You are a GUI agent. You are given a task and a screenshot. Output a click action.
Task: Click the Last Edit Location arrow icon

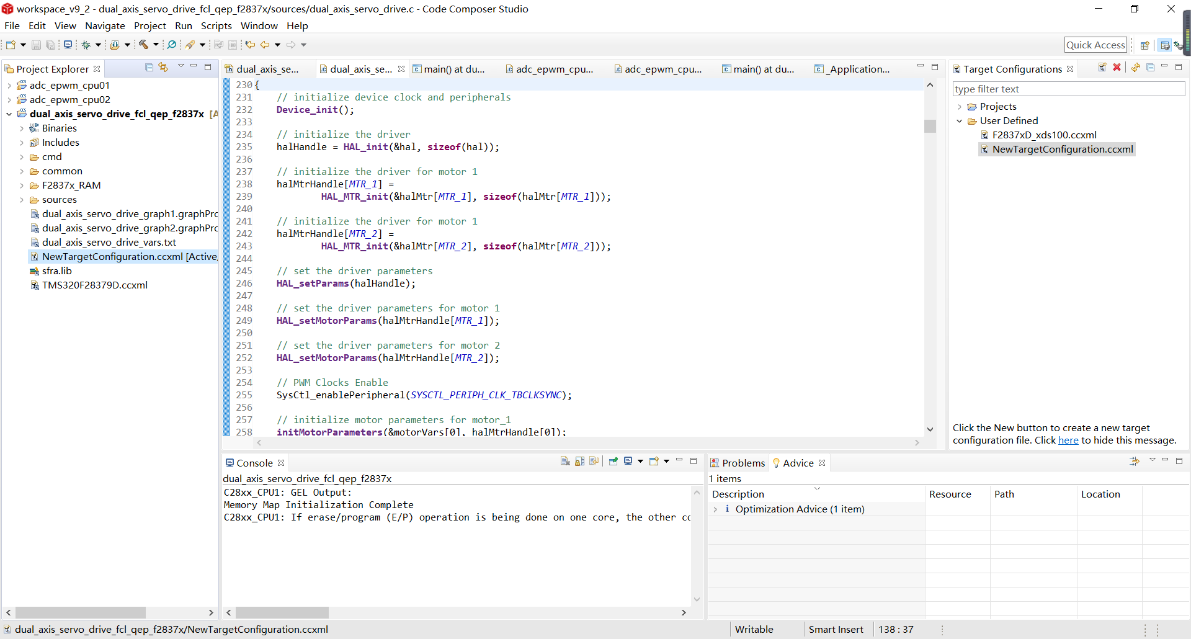tap(250, 45)
